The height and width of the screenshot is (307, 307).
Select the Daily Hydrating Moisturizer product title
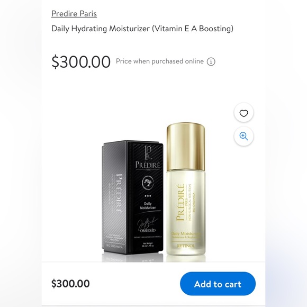(x=142, y=29)
